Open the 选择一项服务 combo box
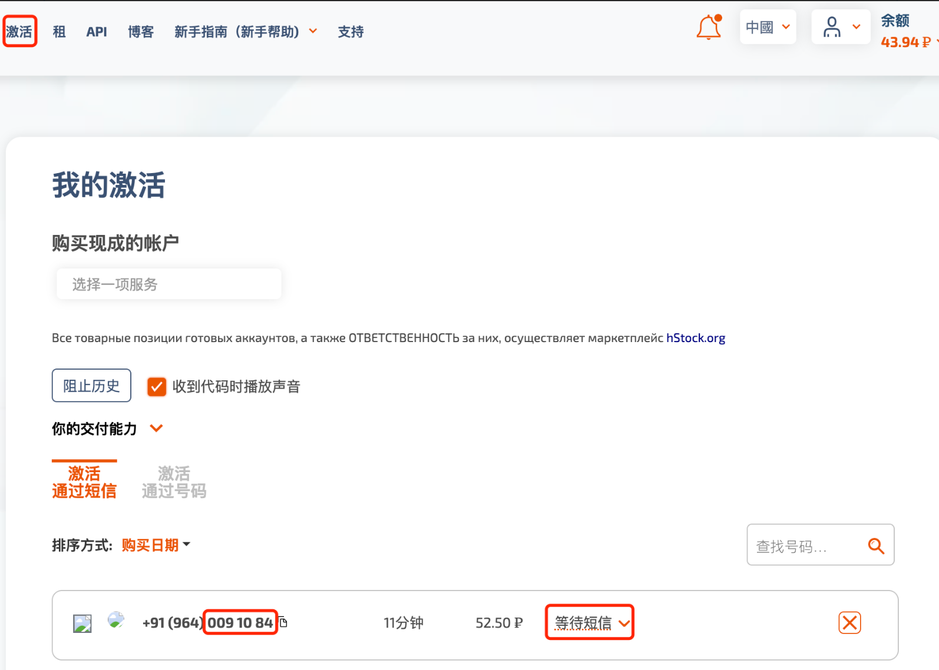This screenshot has height=670, width=939. [x=169, y=284]
